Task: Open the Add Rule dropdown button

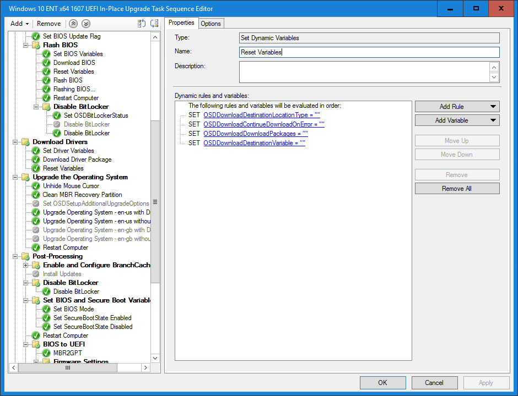Action: point(457,107)
